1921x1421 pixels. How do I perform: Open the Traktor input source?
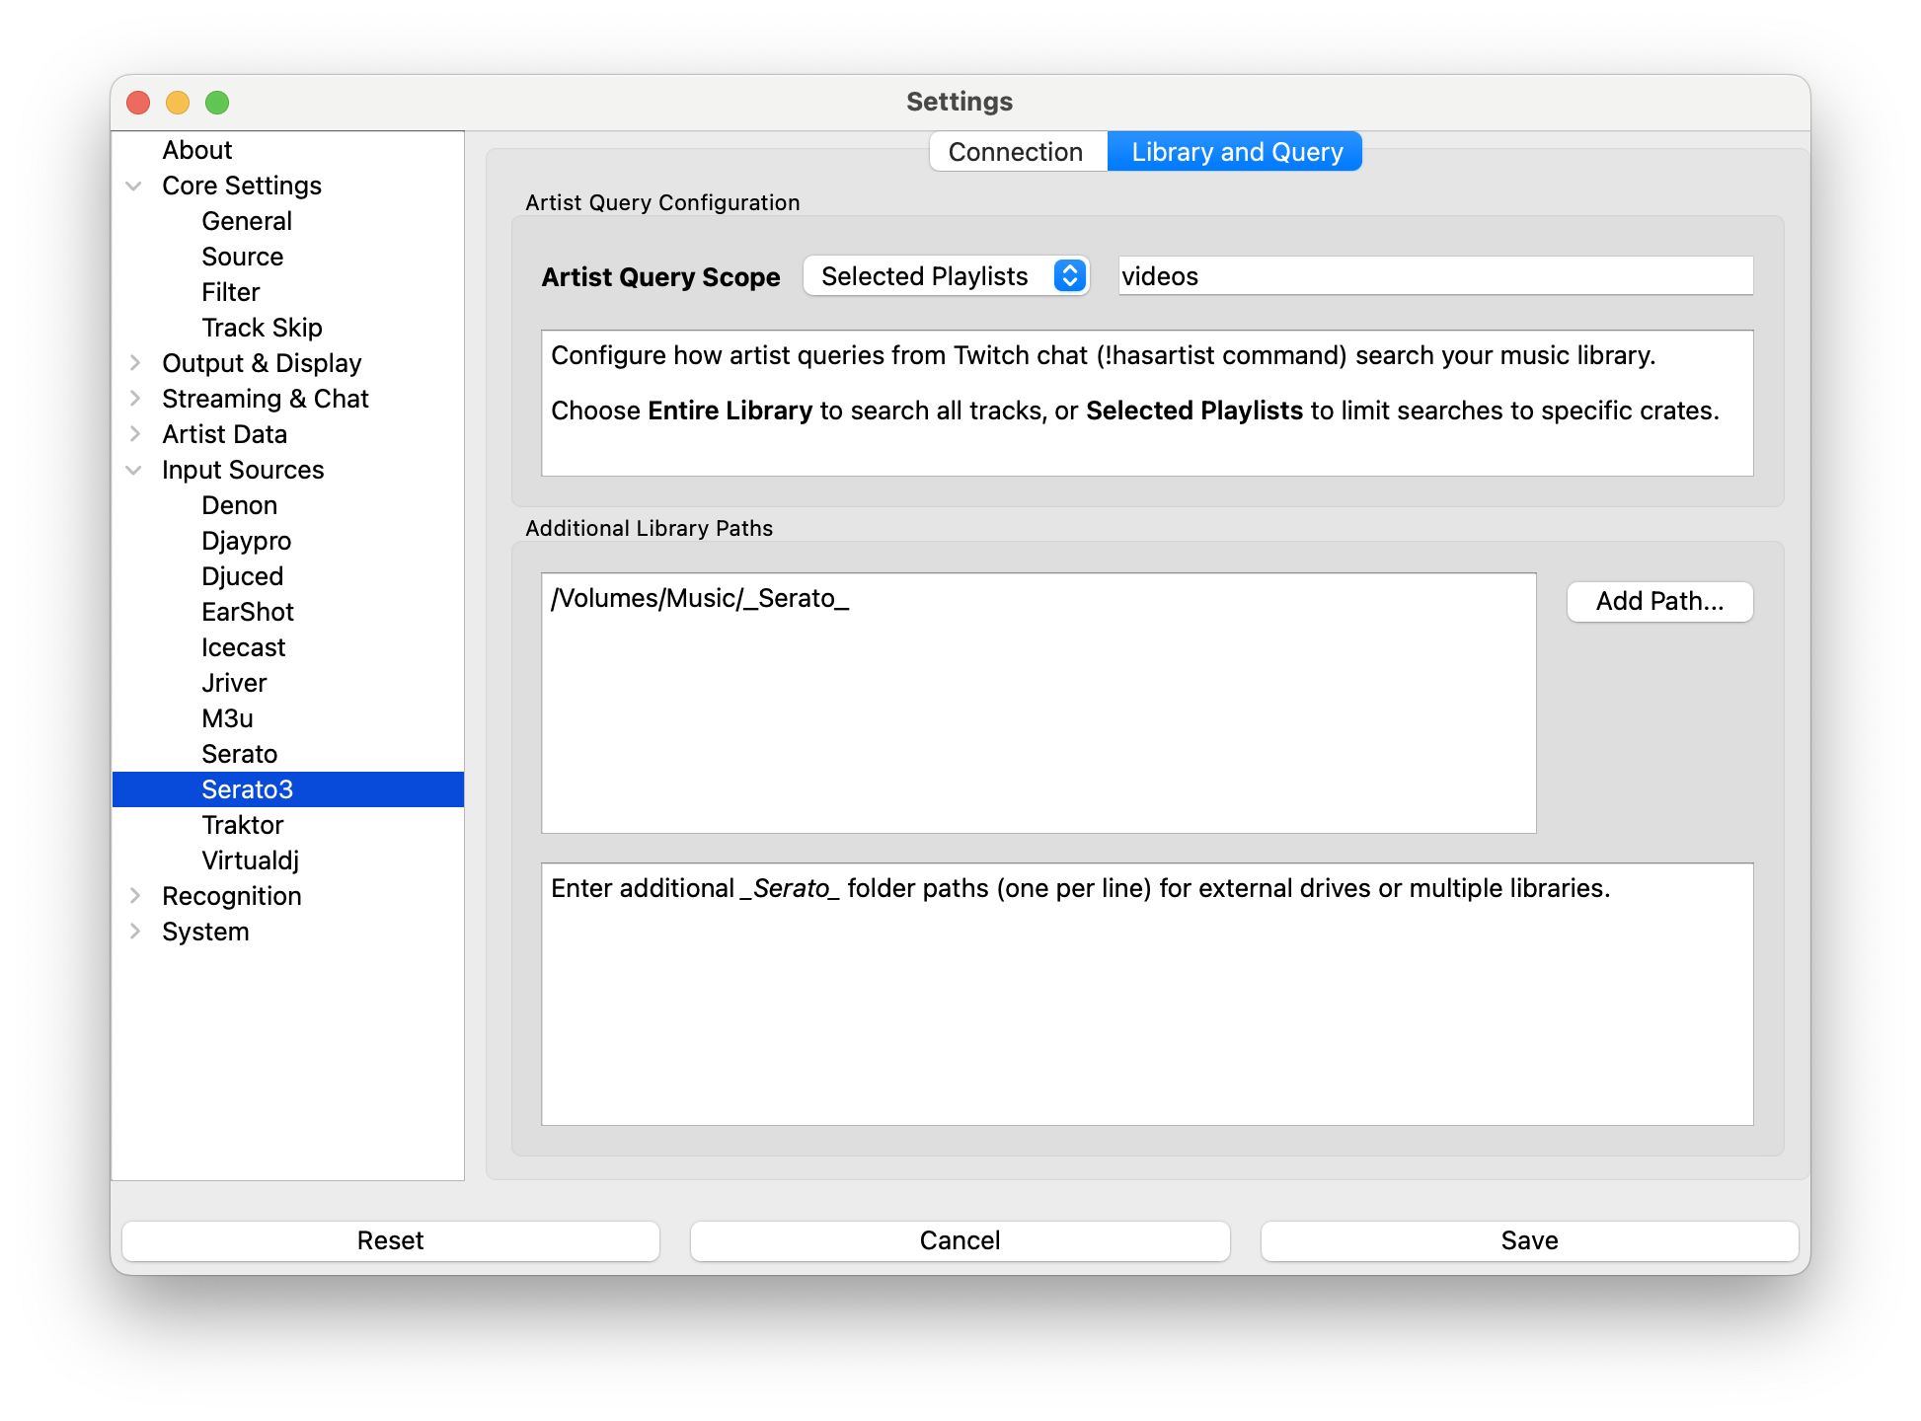tap(243, 825)
